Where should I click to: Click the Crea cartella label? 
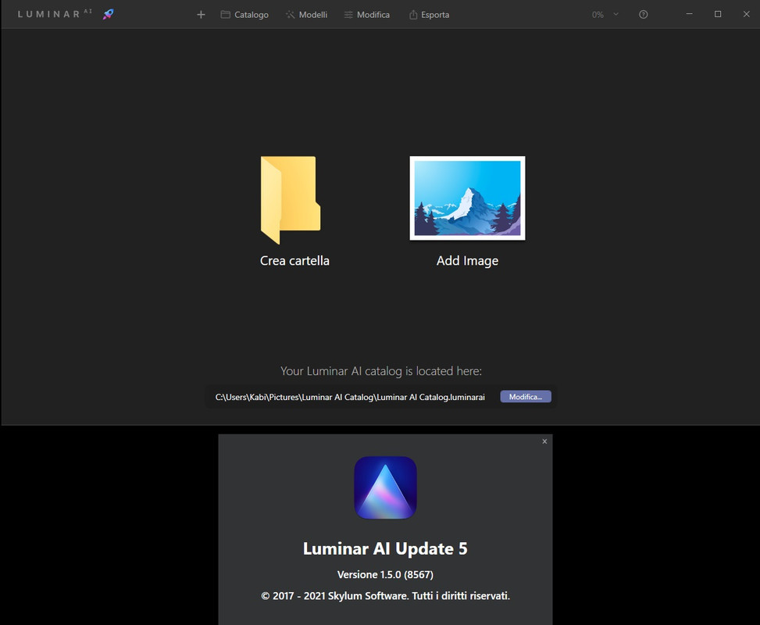(x=294, y=261)
